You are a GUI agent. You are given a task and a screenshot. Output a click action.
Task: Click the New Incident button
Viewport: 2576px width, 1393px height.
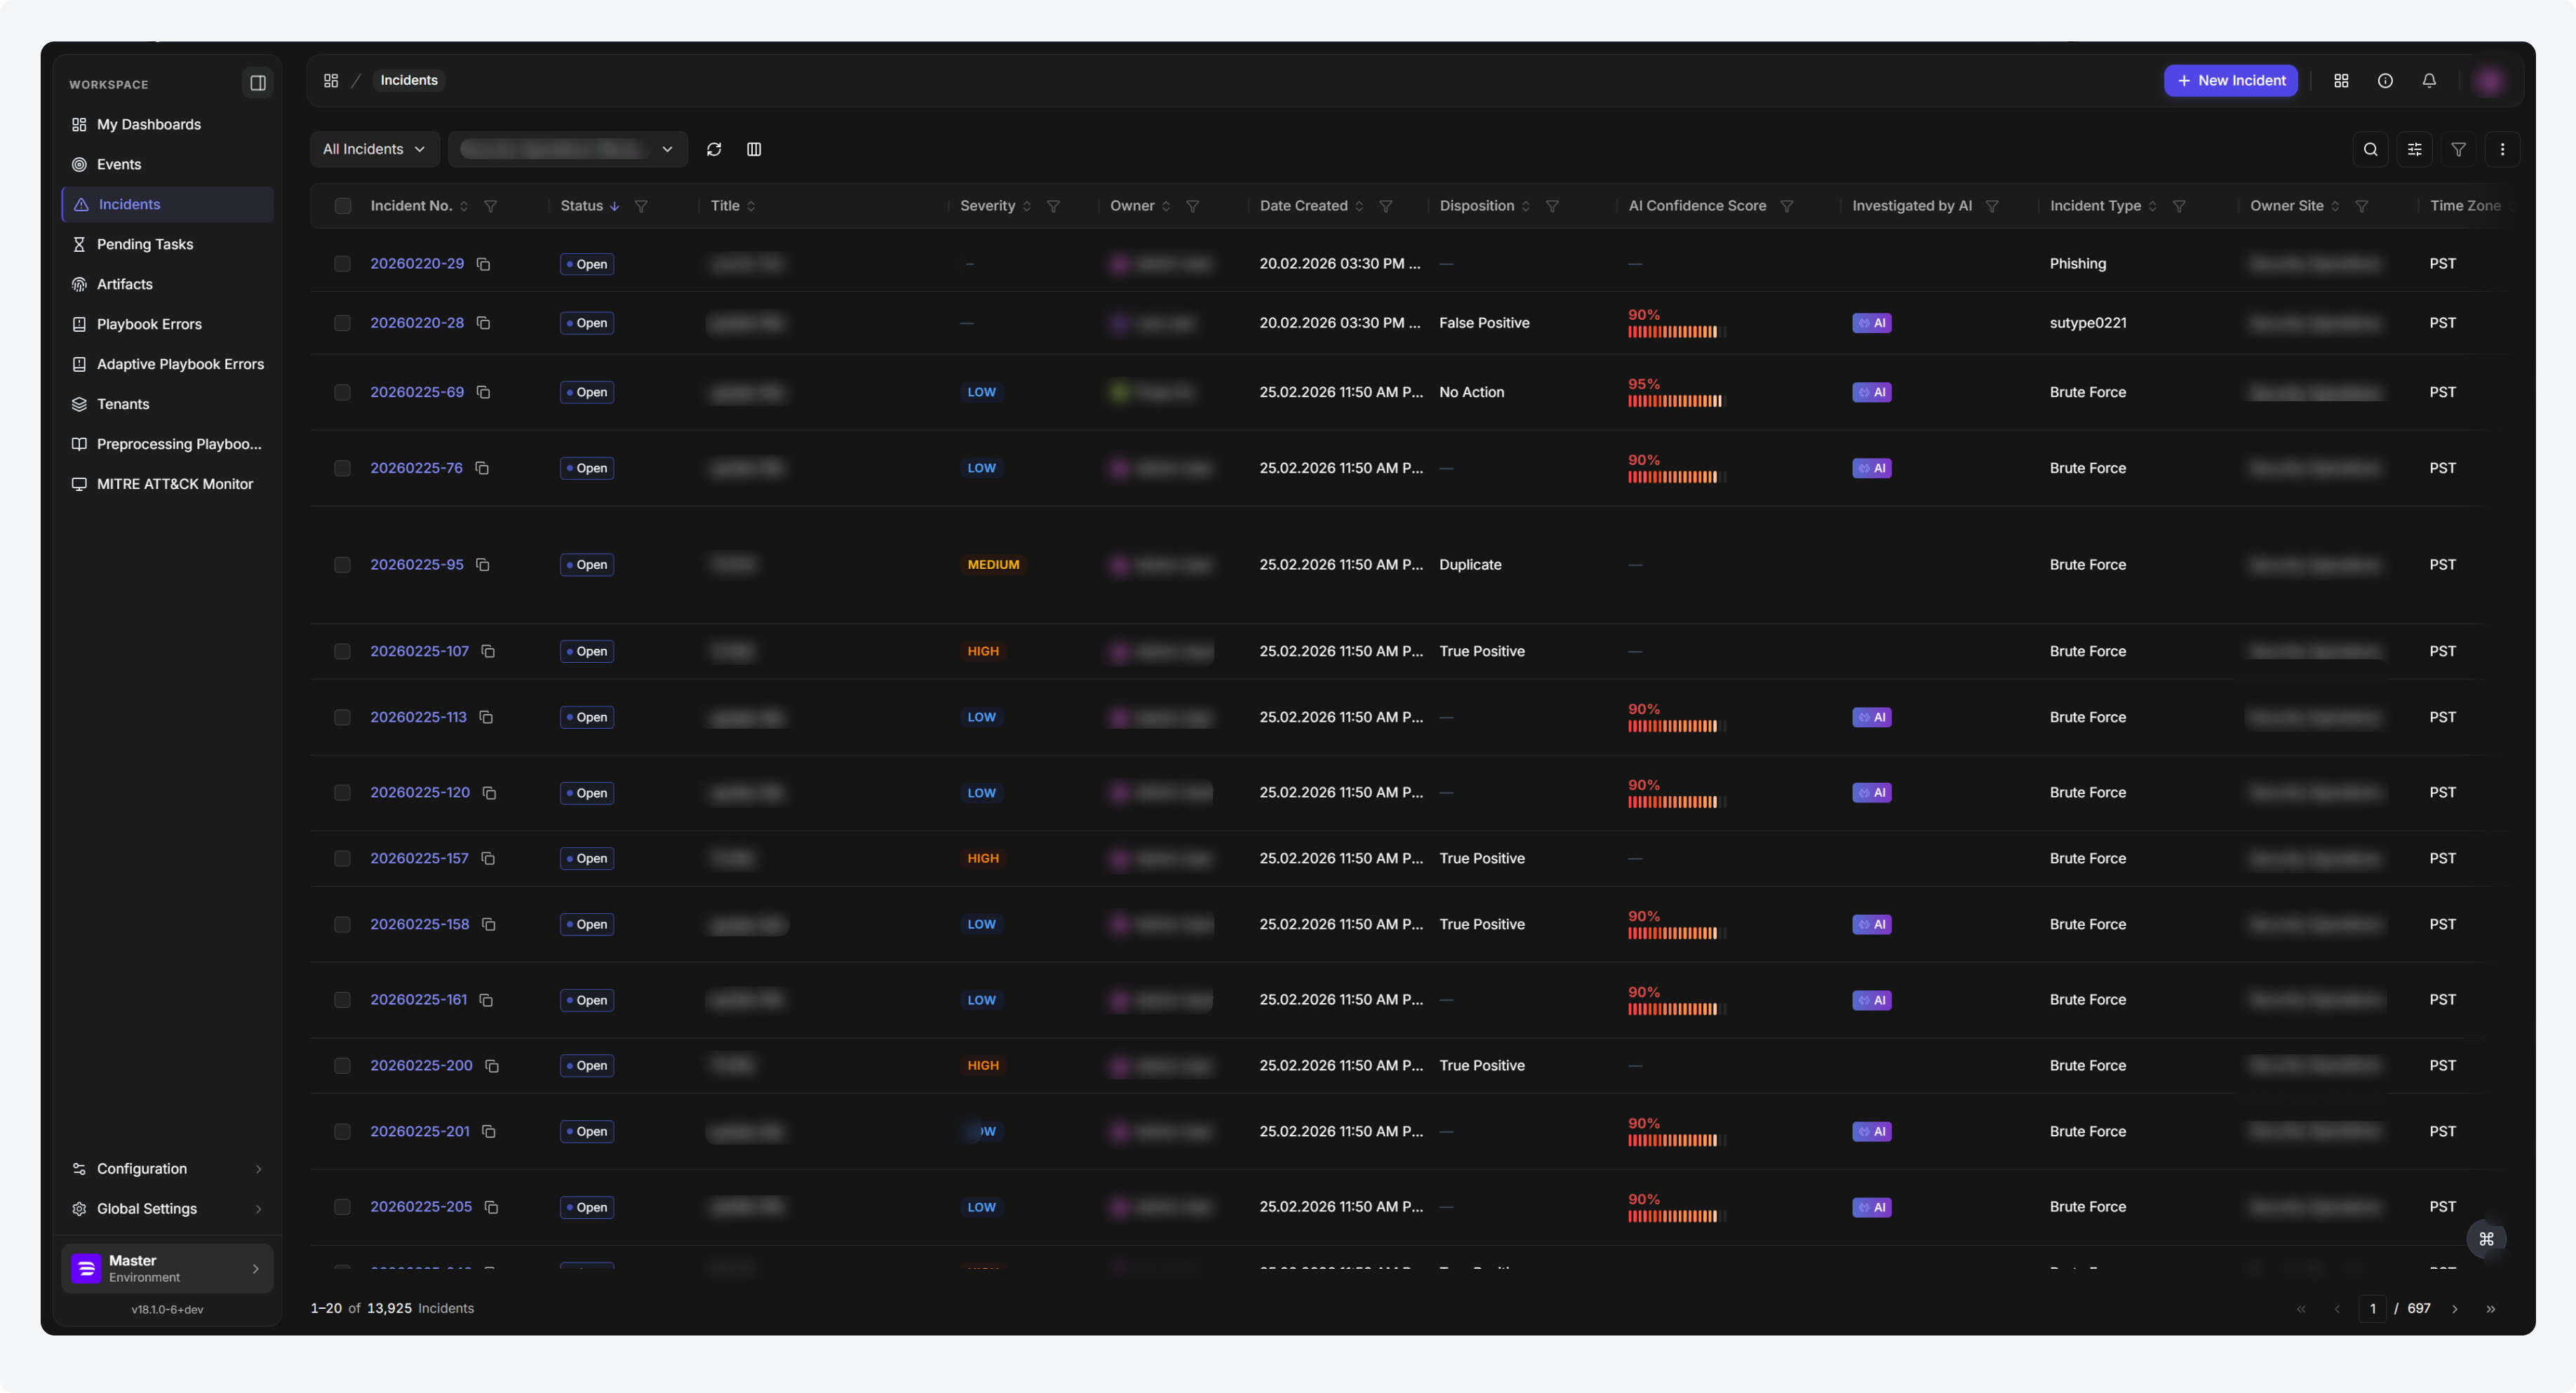tap(2230, 81)
